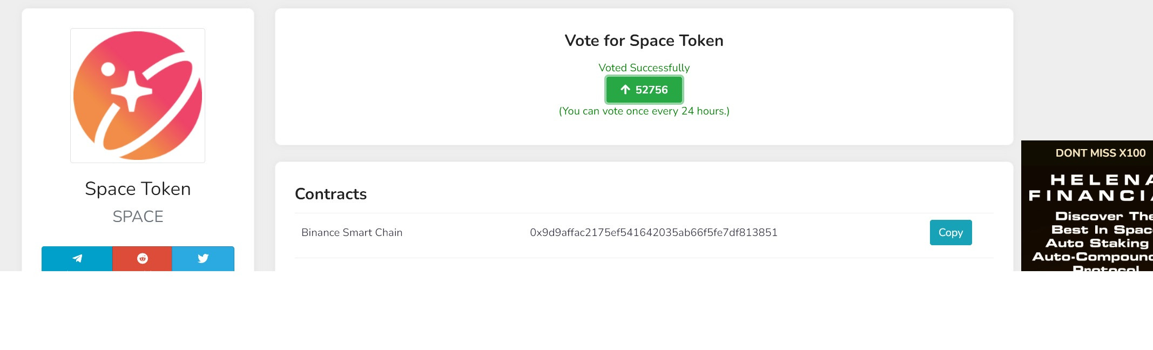Screen dimensions: 1153x350
Task: Click the Space Token name below logo
Action: click(138, 189)
